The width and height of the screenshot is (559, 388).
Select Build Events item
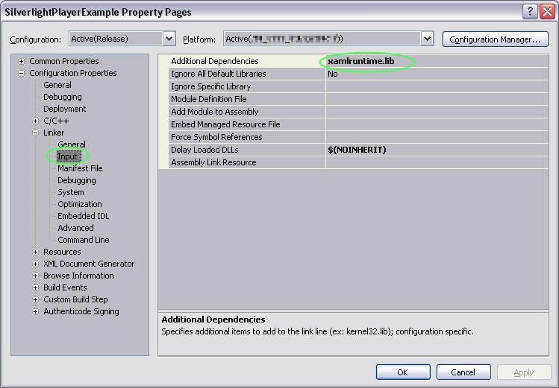(x=65, y=287)
